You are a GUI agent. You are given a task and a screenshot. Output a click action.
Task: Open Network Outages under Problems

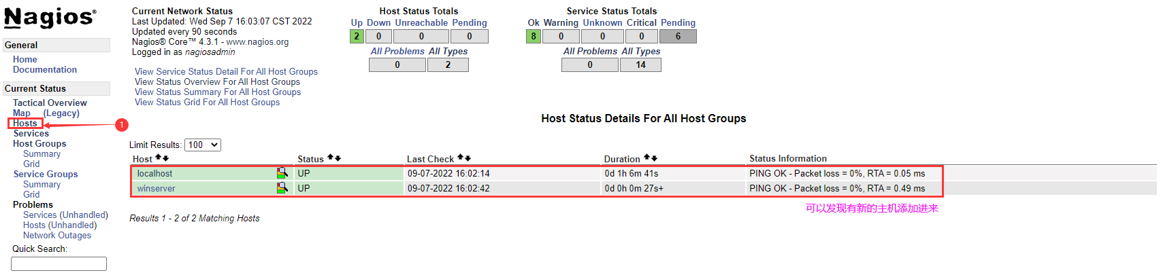[x=57, y=235]
